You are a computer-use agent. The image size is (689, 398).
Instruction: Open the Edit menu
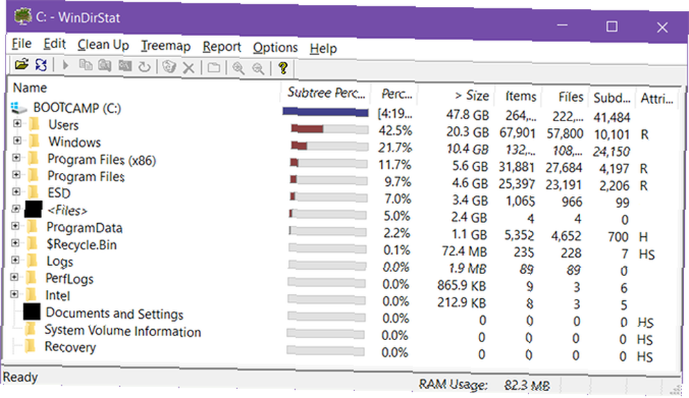[54, 44]
